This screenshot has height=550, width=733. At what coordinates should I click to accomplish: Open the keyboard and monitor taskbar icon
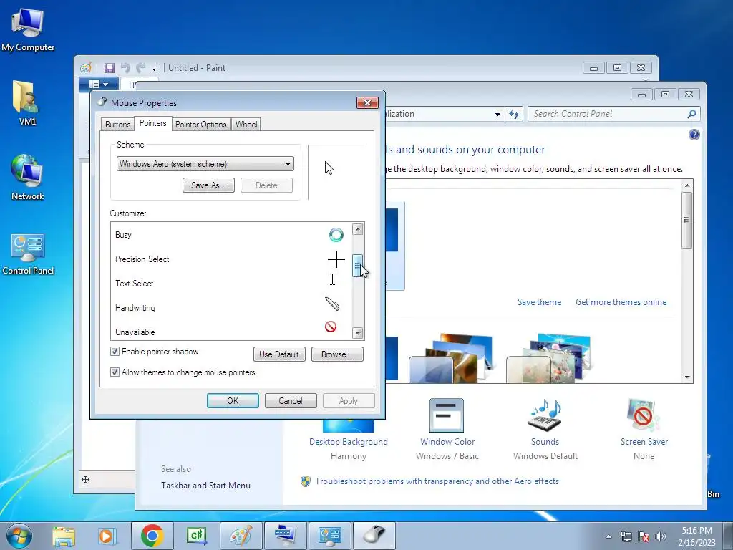285,536
